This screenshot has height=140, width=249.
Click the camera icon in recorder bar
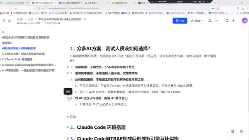click(x=200, y=2)
